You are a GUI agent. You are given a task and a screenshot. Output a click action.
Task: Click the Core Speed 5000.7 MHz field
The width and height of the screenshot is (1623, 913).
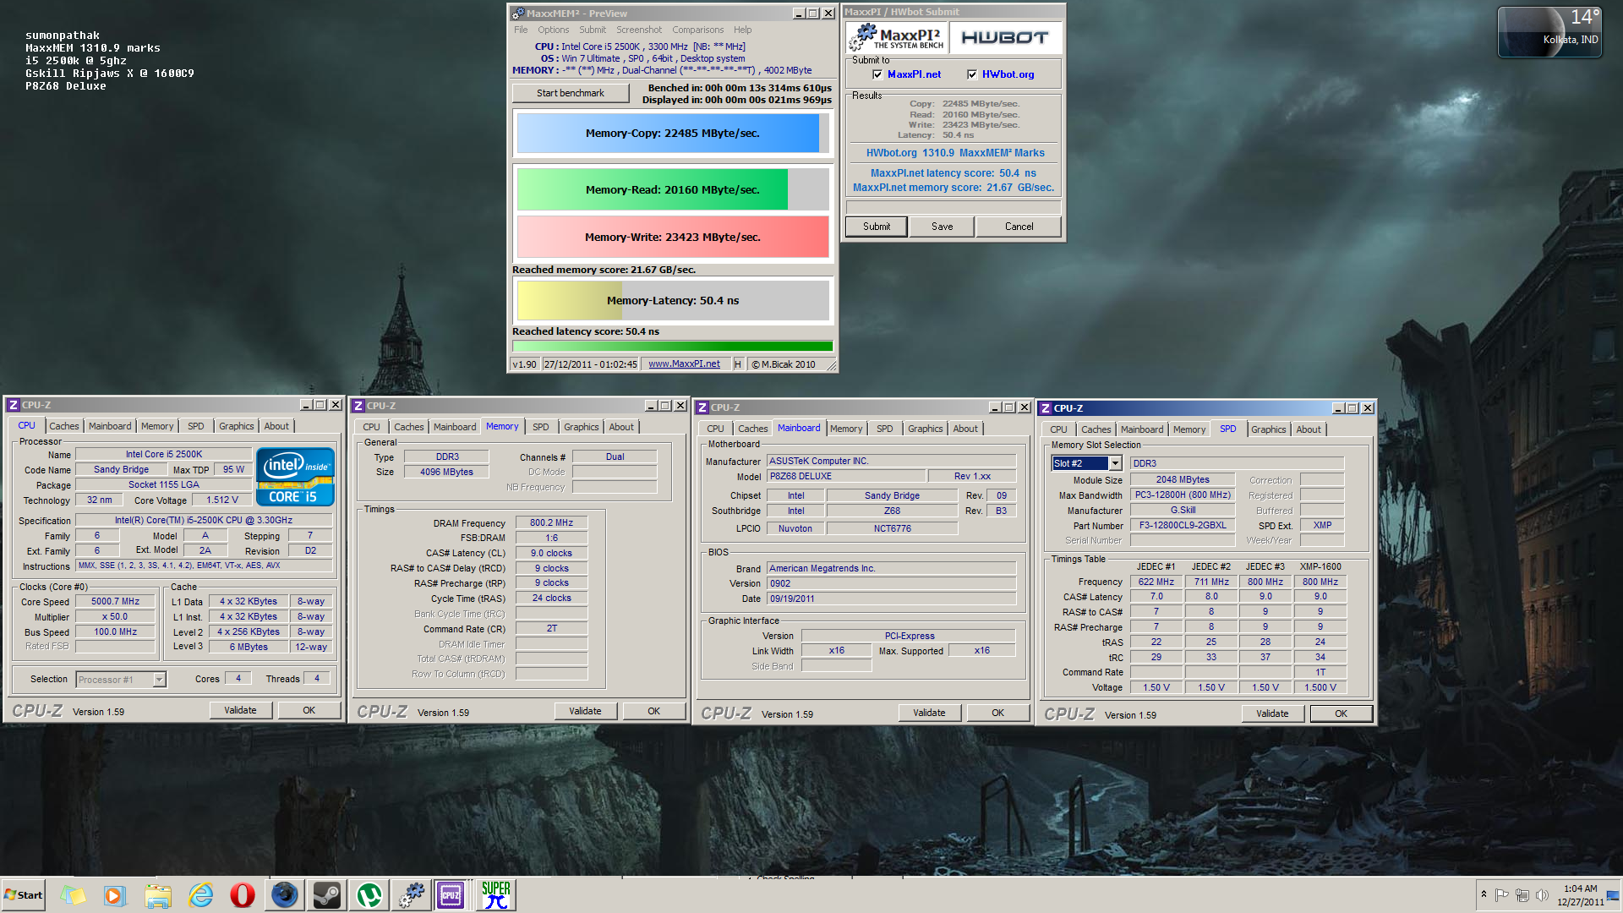[x=115, y=602]
